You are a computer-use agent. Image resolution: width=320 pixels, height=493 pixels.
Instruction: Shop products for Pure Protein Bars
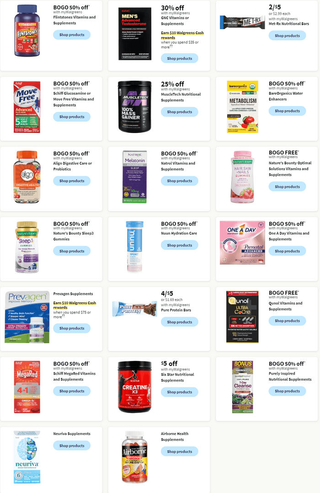(x=179, y=322)
